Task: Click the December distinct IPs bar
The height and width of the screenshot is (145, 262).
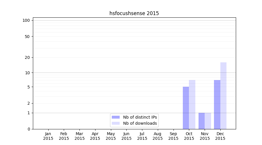Action: [217, 104]
